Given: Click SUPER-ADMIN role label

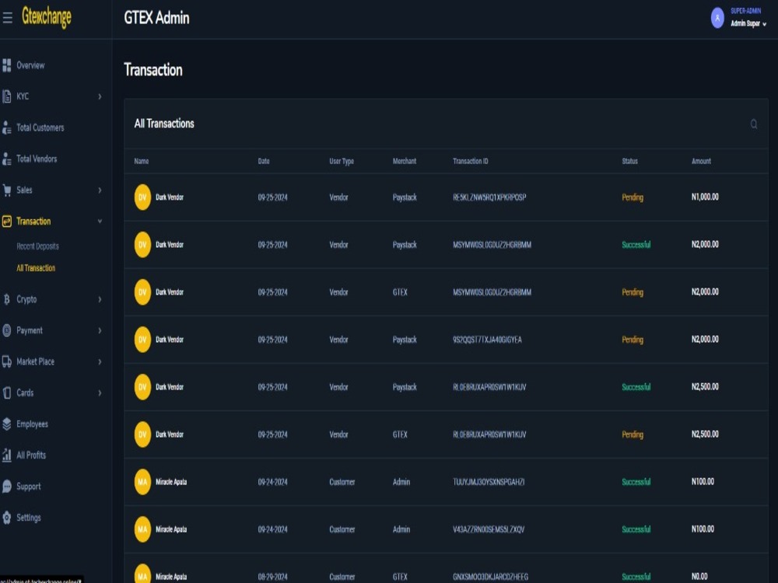Looking at the screenshot, I should (x=746, y=11).
